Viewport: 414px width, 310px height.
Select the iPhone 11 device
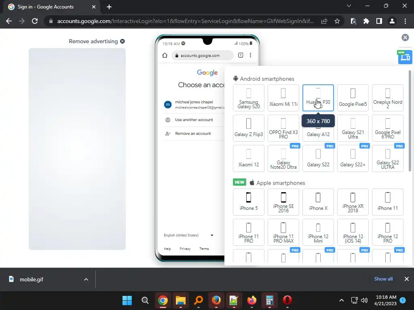[x=388, y=202]
